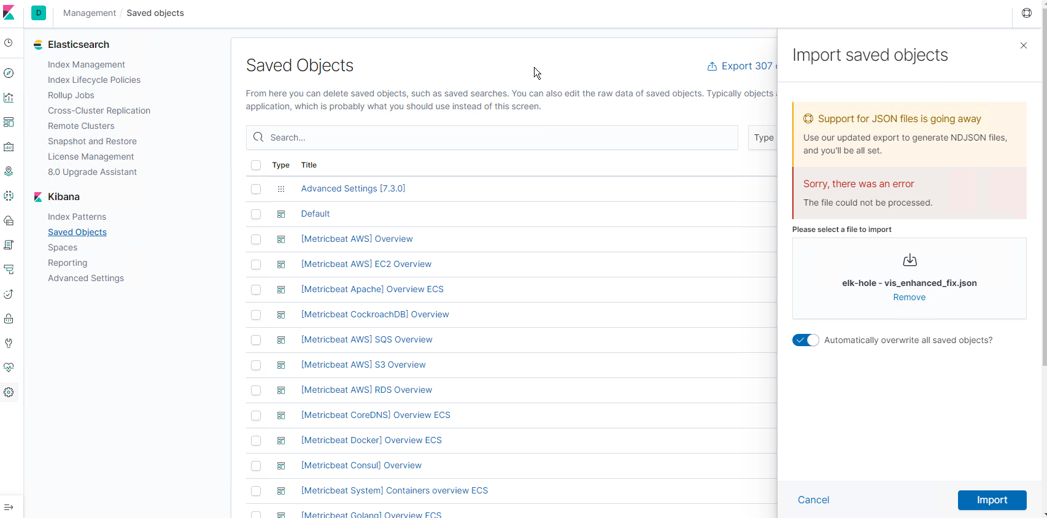This screenshot has width=1047, height=518.
Task: Remove the selected elk-hole json file
Action: coord(909,297)
